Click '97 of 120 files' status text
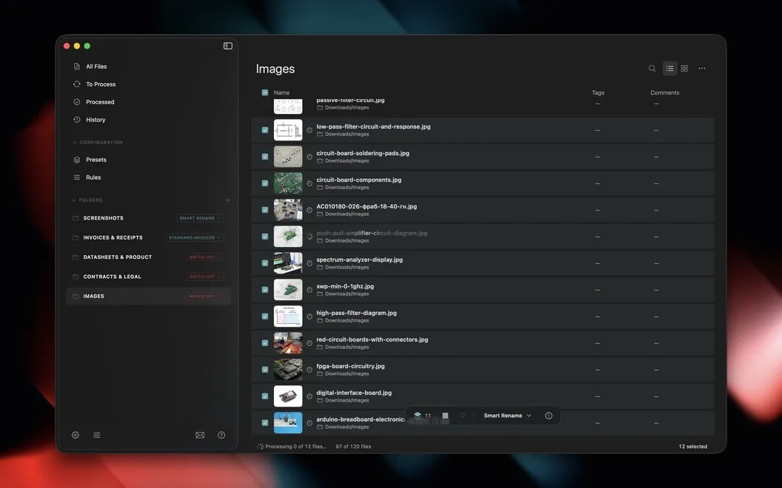The image size is (782, 488). click(x=353, y=446)
